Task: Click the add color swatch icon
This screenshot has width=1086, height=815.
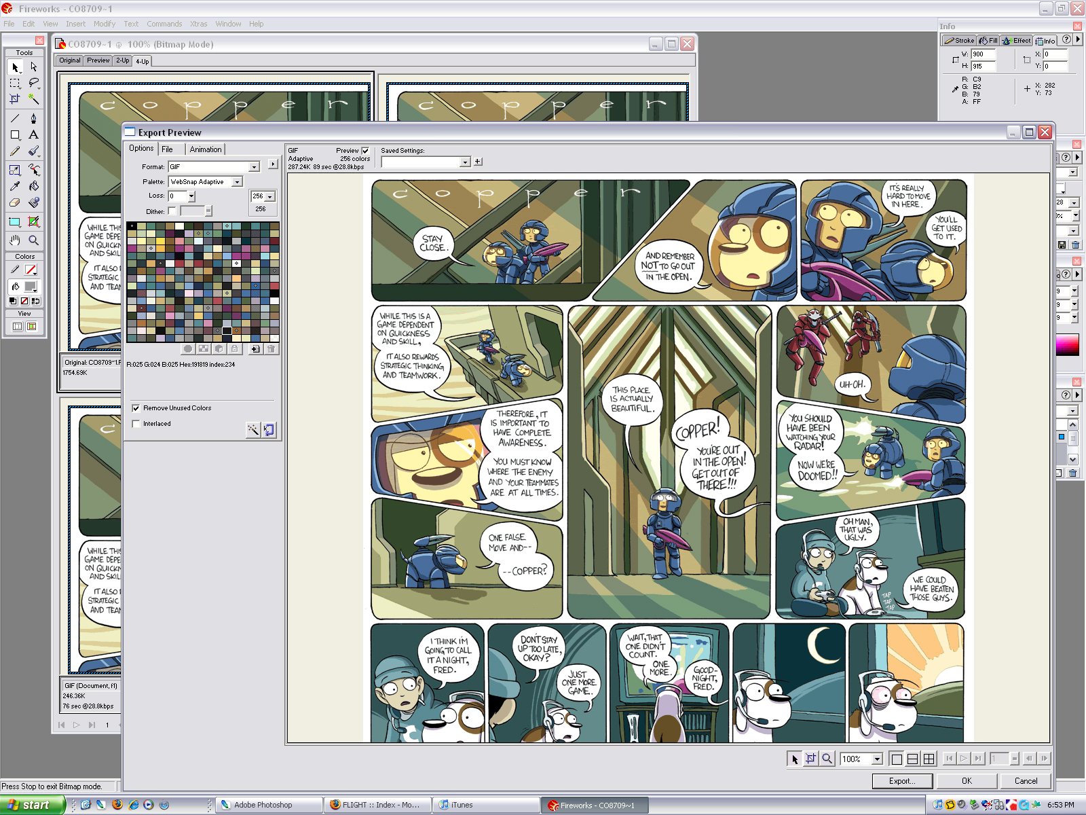Action: [x=255, y=349]
